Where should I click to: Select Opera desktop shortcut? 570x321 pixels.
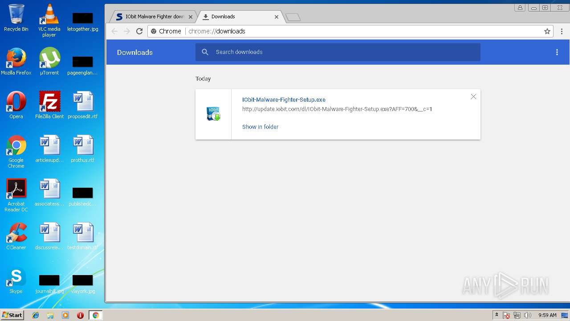[x=16, y=105]
